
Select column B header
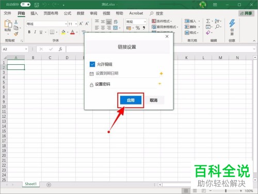[33, 58]
